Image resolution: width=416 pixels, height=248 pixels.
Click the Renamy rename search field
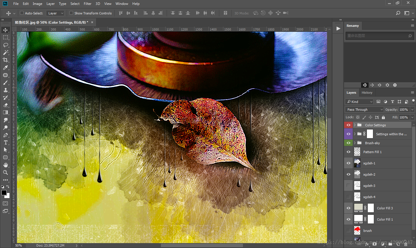[379, 36]
